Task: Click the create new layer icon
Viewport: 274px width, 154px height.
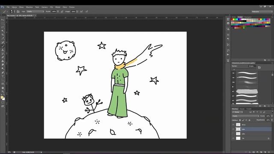Action: 265,152
